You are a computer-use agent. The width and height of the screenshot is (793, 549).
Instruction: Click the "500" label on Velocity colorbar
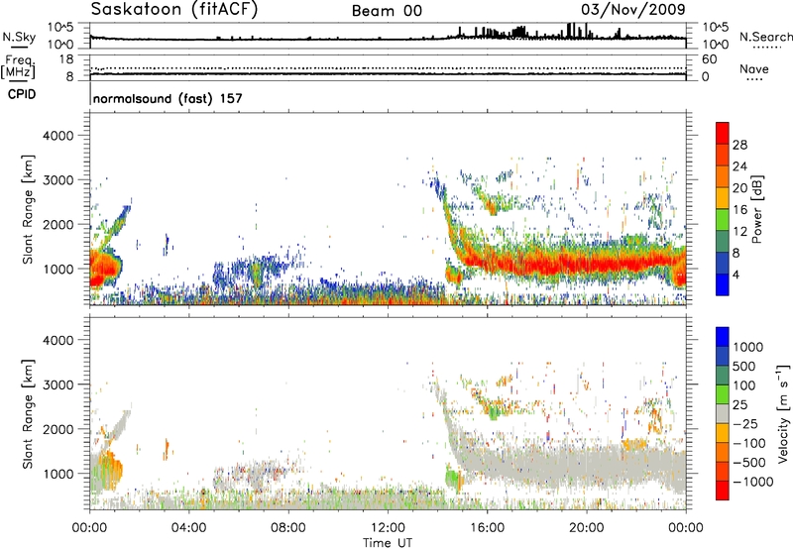pyautogui.click(x=744, y=366)
